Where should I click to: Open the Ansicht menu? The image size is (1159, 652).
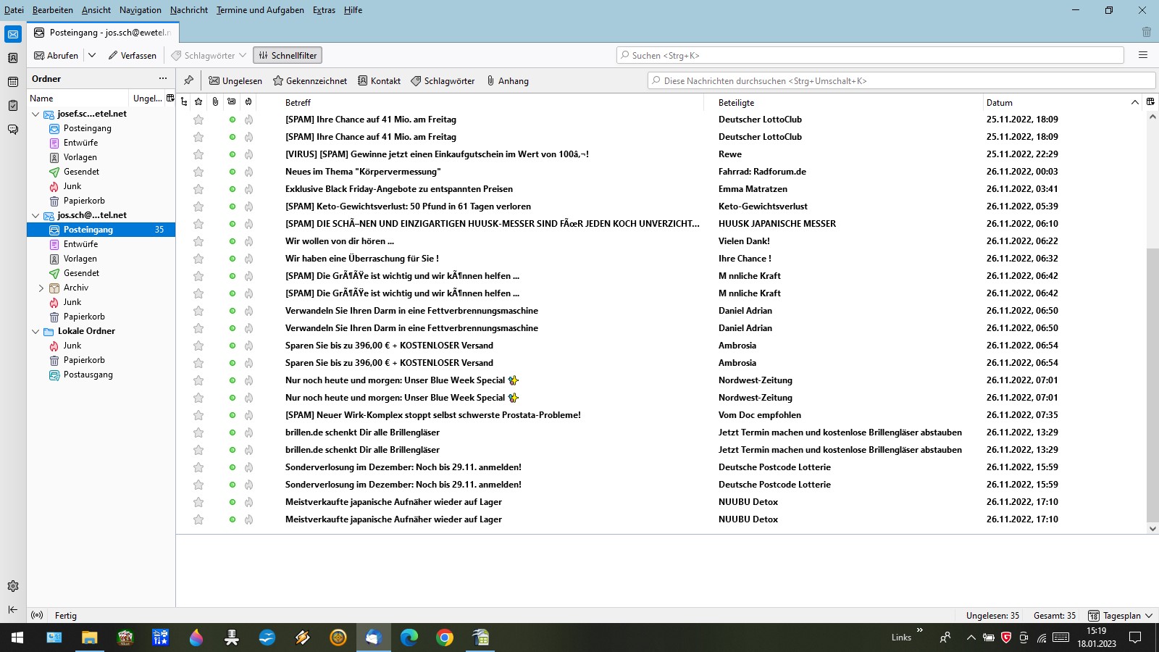[x=96, y=10]
